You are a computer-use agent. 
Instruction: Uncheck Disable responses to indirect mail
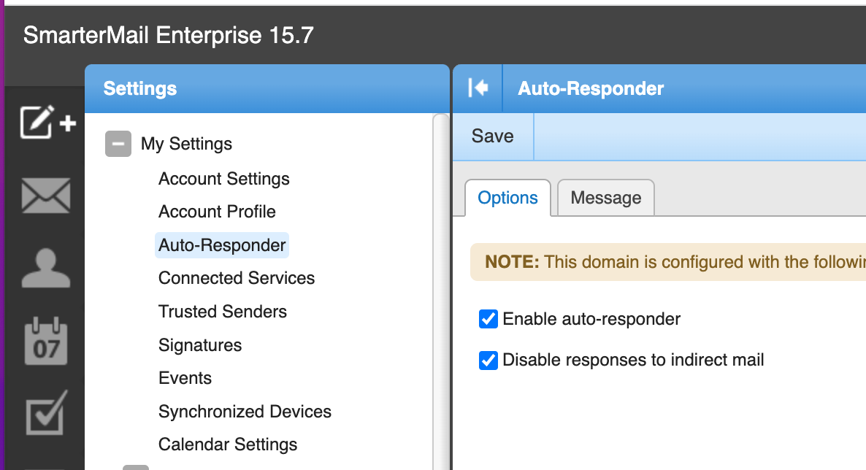click(488, 360)
